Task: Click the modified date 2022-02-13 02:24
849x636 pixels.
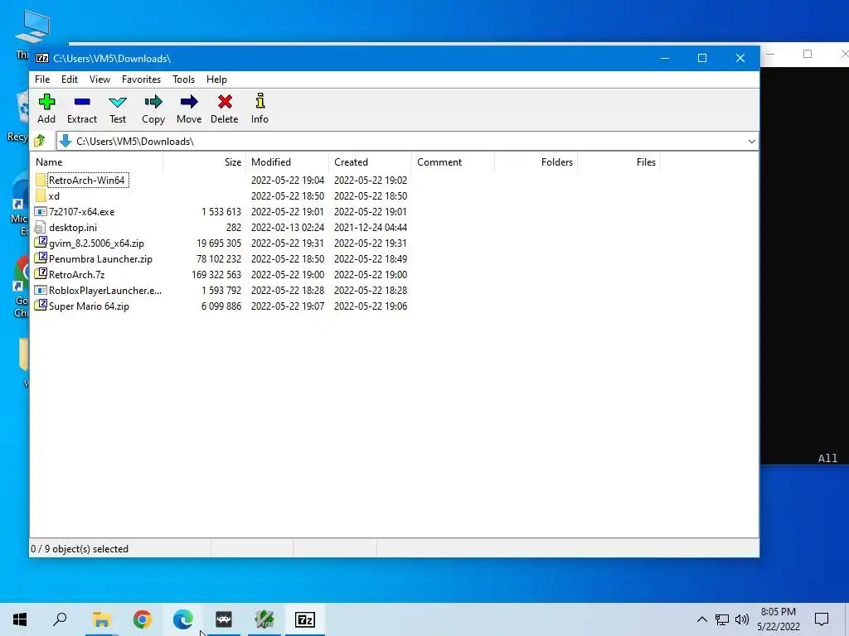Action: [x=288, y=228]
